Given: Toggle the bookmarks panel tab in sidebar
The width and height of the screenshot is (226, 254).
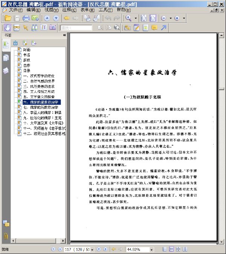Looking at the screenshot, I should pyautogui.click(x=6, y=44).
